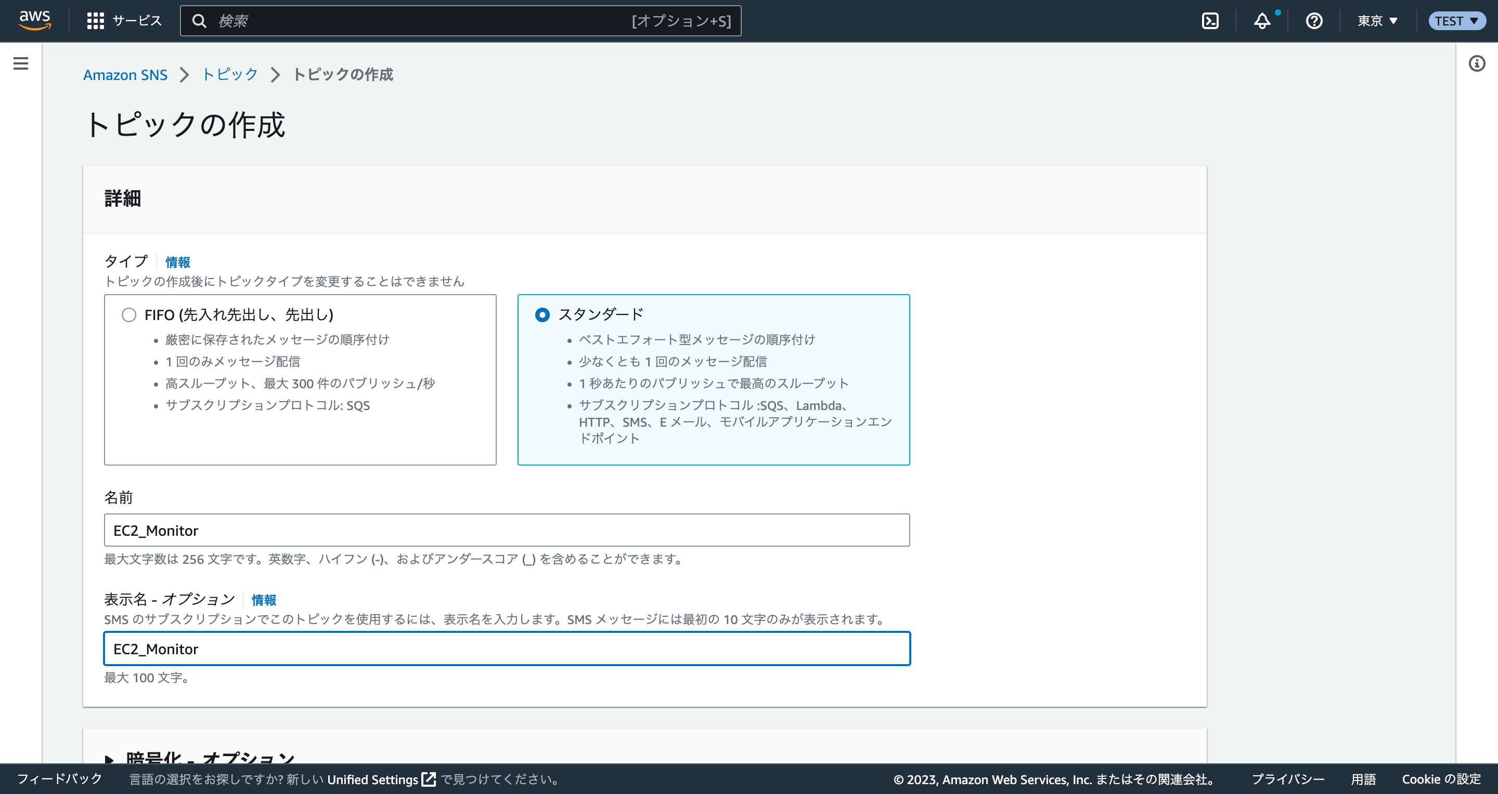Screen dimensions: 1498x794
Task: Launch CloudShell from the terminal icon
Action: (1211, 20)
